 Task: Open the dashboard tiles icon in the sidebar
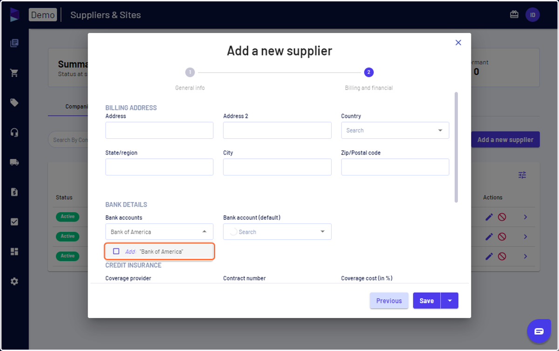pos(14,251)
